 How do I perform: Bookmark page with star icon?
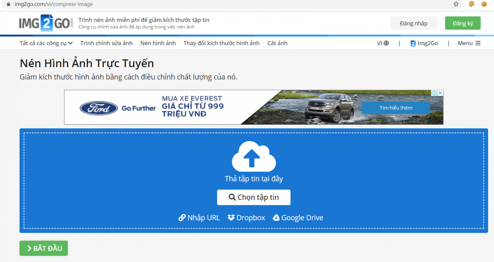(456, 4)
